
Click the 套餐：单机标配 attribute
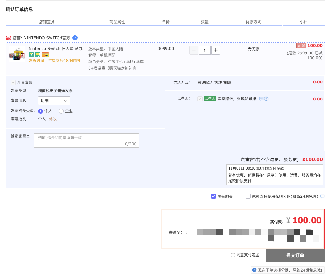point(102,55)
